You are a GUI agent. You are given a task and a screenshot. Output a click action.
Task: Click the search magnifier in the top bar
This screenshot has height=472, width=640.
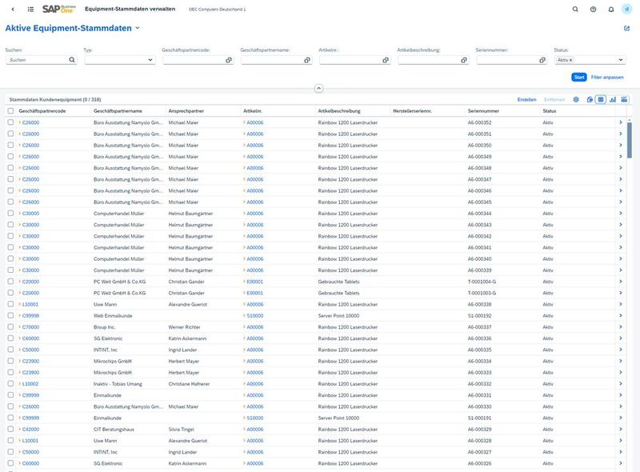coord(575,10)
